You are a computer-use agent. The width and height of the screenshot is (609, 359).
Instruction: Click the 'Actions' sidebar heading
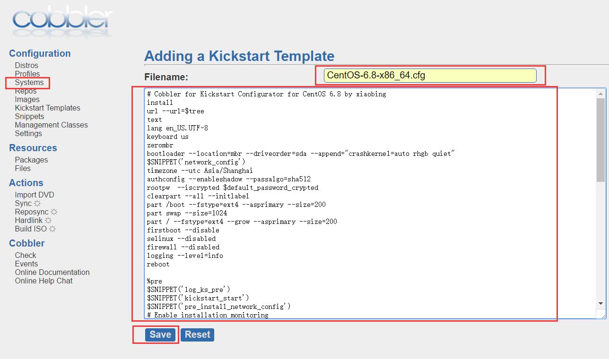point(26,183)
